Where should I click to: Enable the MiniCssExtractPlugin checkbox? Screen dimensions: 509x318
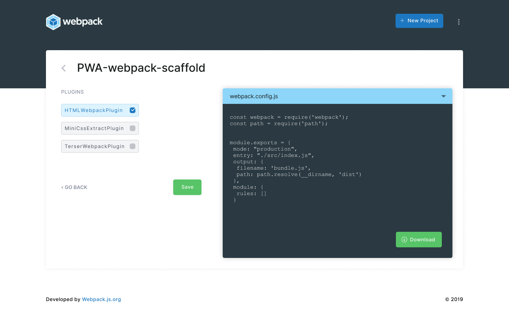point(133,128)
